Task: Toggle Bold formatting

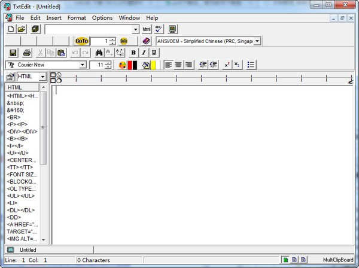Action: click(x=133, y=53)
